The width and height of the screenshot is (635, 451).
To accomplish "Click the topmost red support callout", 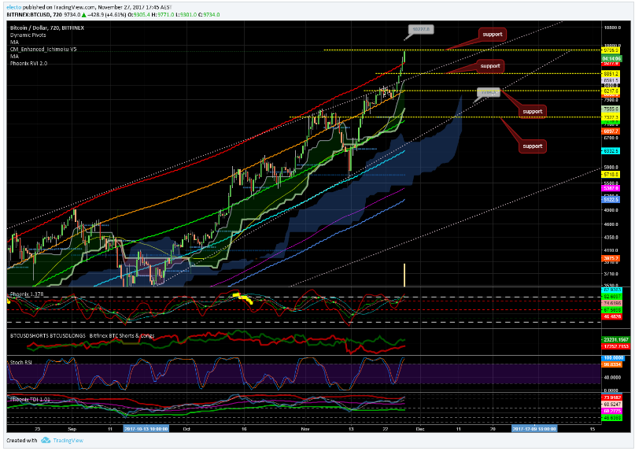I will click(x=493, y=35).
